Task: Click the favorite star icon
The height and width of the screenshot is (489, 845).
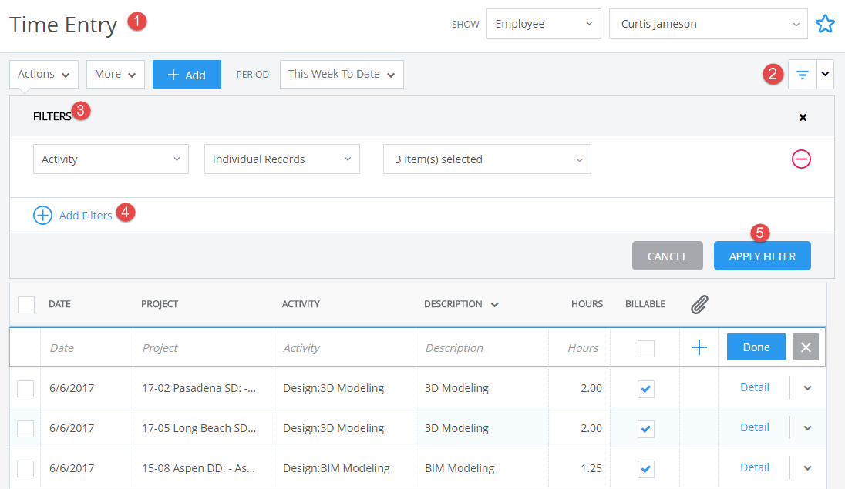Action: coord(825,24)
